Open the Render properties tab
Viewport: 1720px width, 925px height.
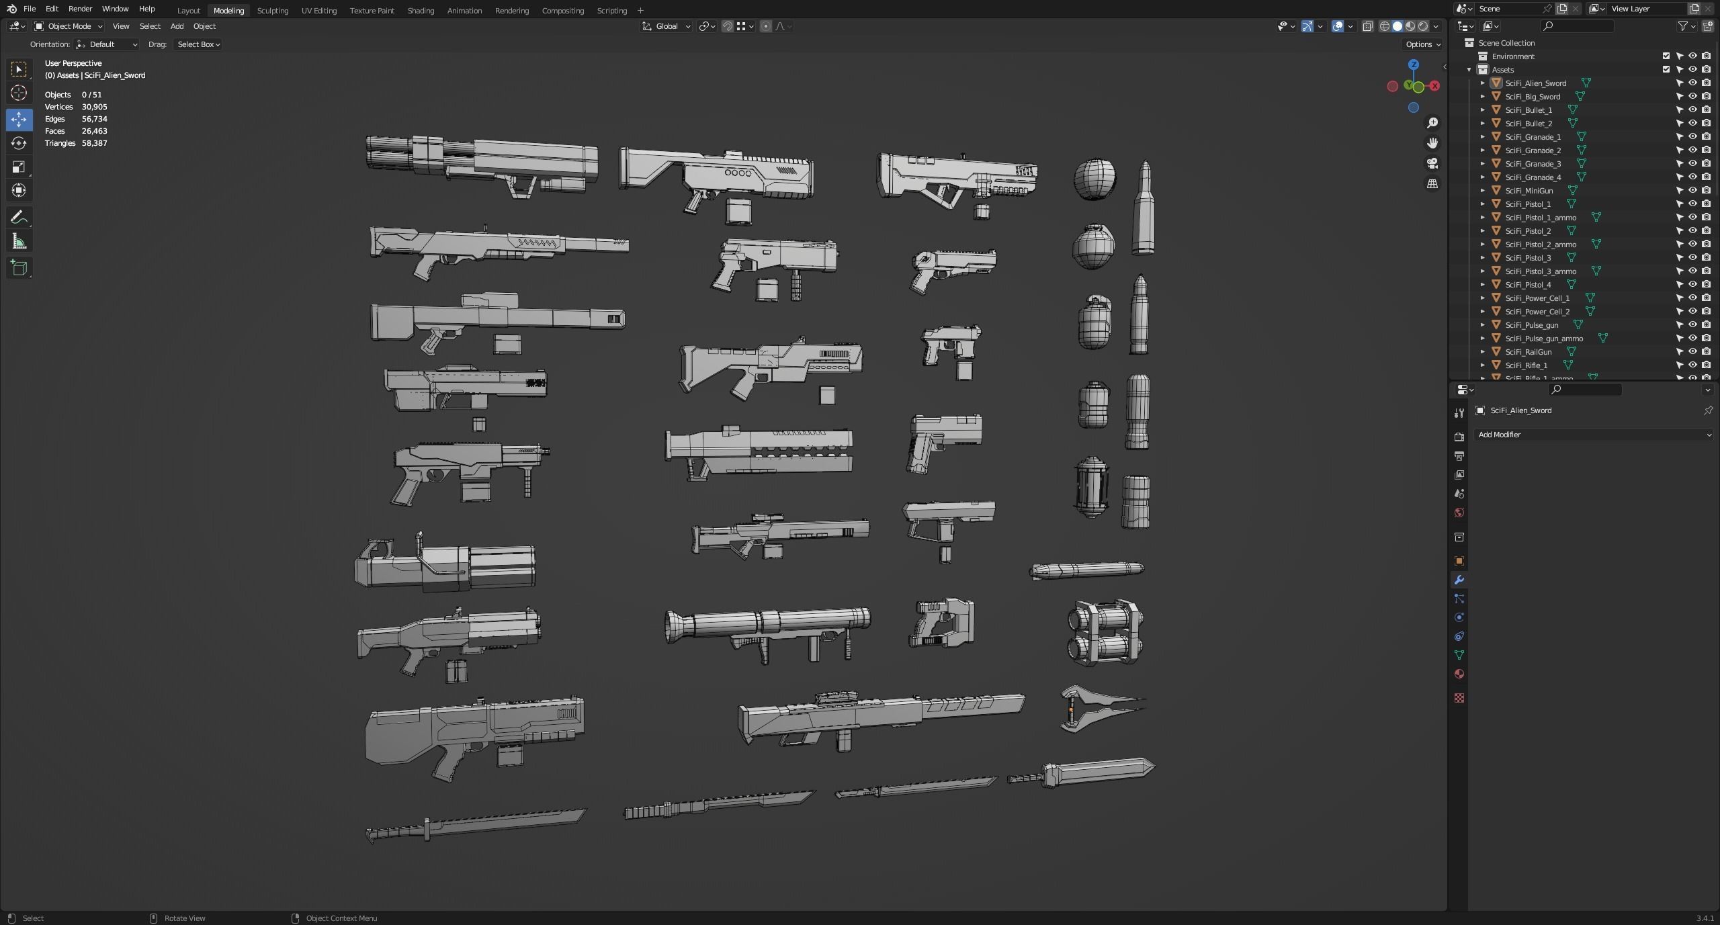1459,437
